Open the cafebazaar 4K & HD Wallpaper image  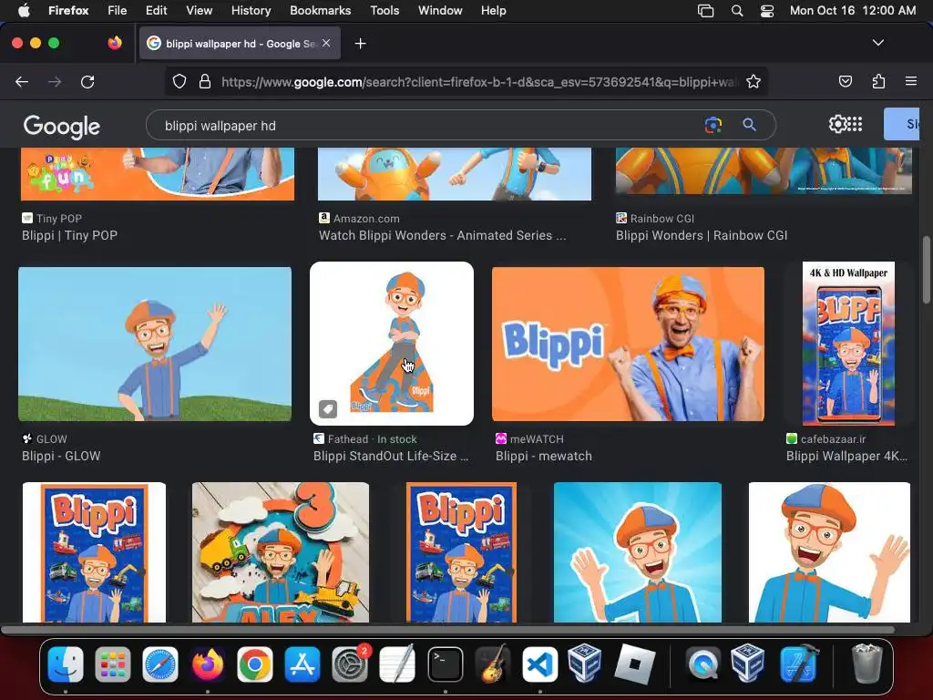[848, 344]
